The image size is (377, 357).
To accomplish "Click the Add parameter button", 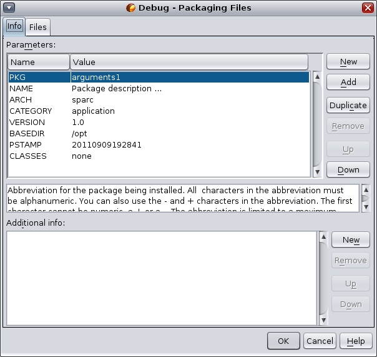I will tap(348, 82).
